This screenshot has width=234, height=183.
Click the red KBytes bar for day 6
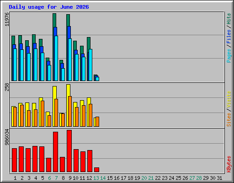point(48,165)
